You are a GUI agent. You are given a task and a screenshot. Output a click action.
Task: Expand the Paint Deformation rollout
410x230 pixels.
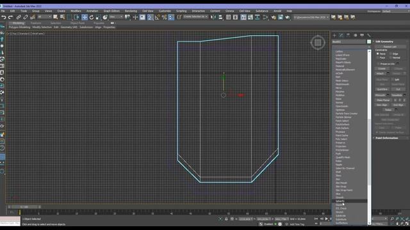[386, 138]
